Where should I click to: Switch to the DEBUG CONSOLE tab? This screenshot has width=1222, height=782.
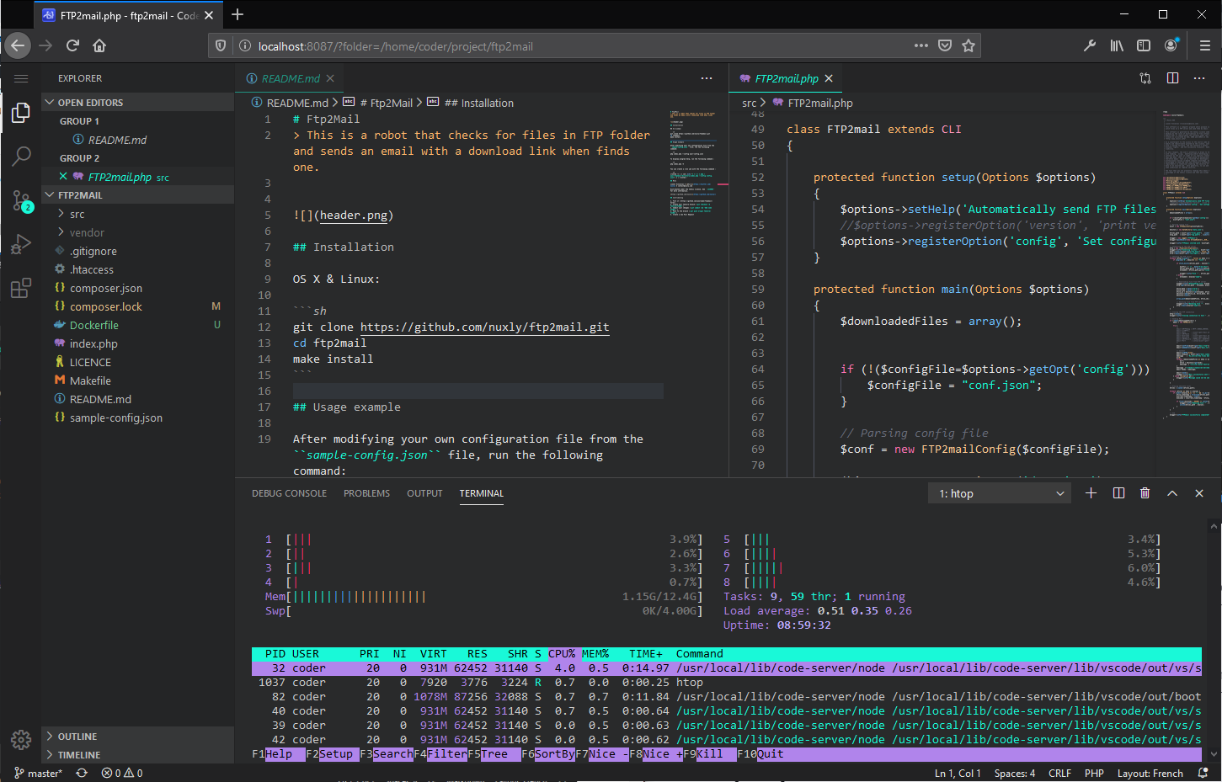pos(289,493)
